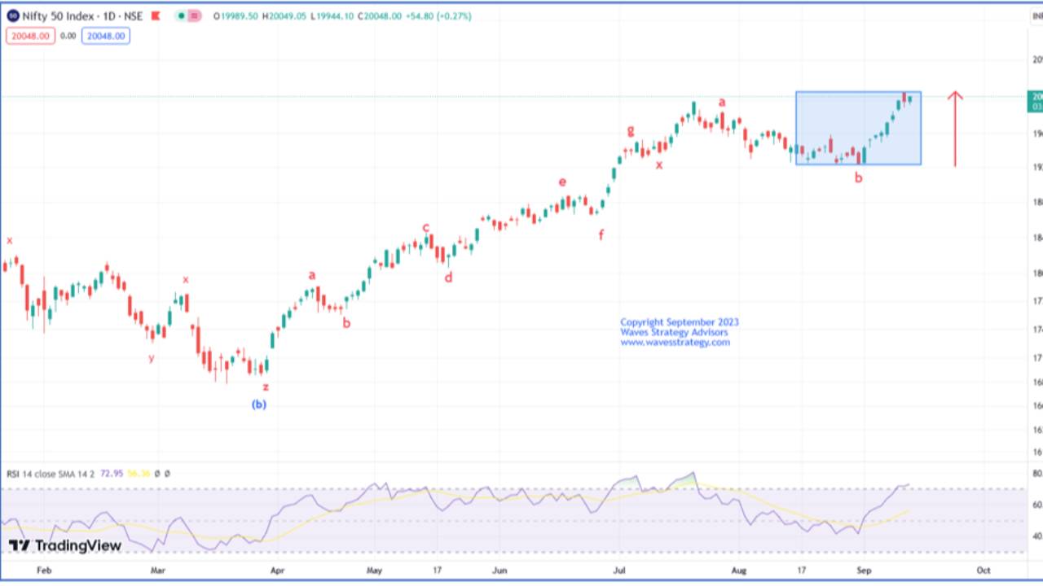
Task: Click the blue 20048.00 price button
Action: 106,35
